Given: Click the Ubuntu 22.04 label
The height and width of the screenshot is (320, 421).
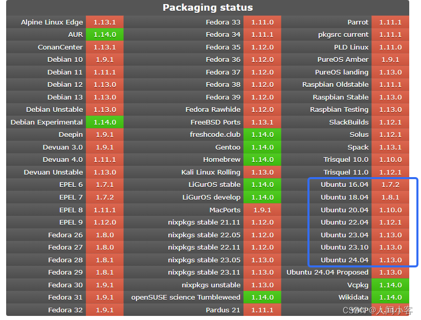Looking at the screenshot, I should click(344, 222).
